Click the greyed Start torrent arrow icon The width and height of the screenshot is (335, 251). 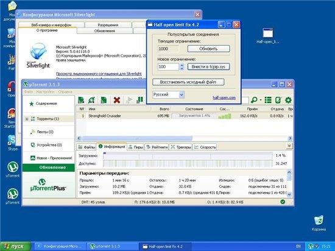coord(129,100)
